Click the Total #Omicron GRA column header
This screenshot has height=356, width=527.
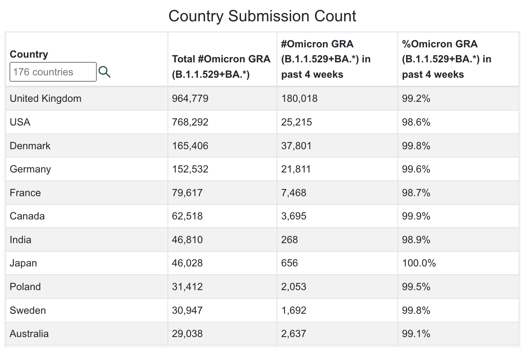pyautogui.click(x=221, y=66)
